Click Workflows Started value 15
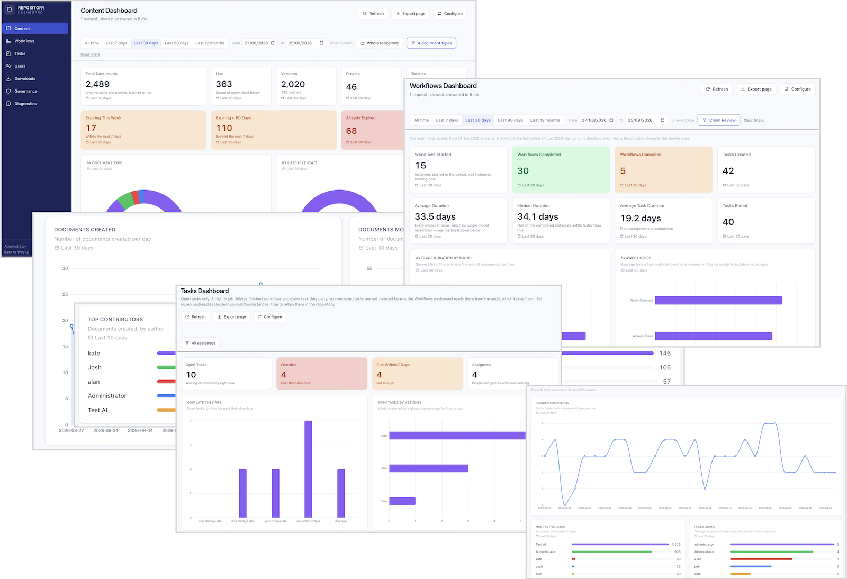This screenshot has height=579, width=847. coord(420,166)
